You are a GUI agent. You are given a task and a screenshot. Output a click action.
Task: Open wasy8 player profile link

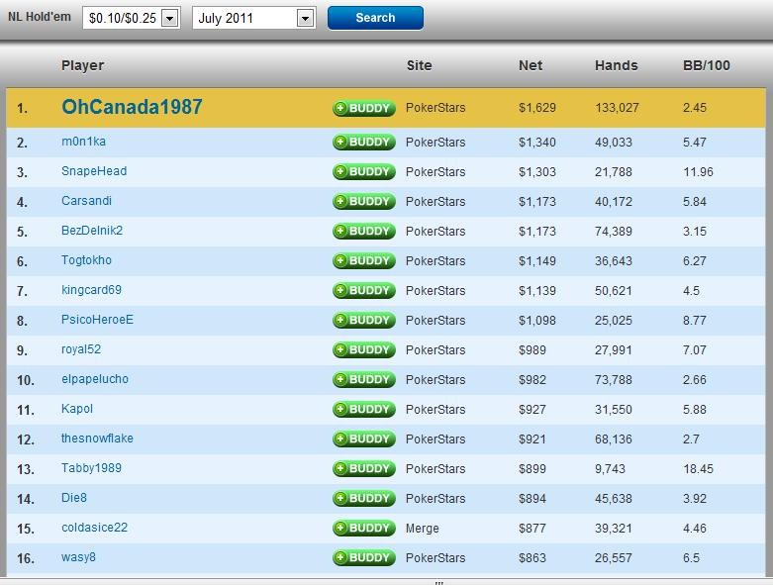(x=78, y=557)
